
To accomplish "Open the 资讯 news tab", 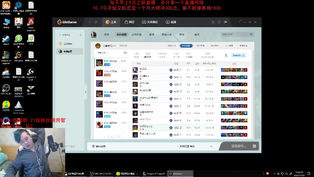I will [x=106, y=35].
